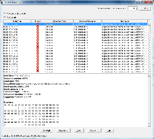Select the highlighted first event row description
Screen dimensions: 154x139
(124, 24)
